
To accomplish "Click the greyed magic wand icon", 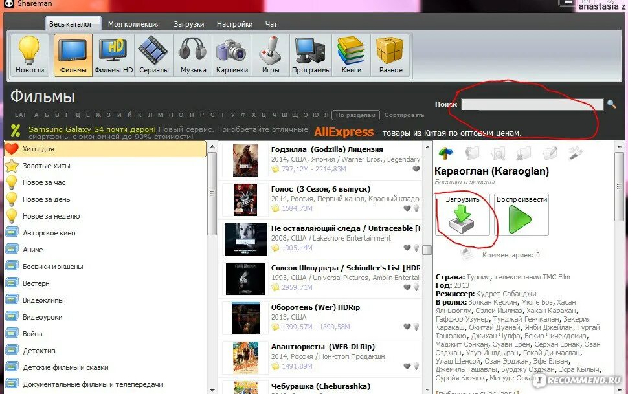I will click(x=575, y=153).
